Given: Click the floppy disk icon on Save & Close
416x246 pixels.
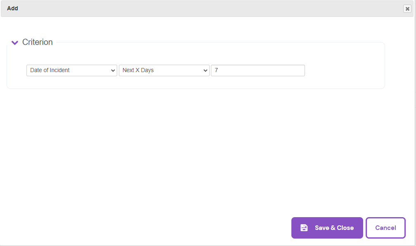Looking at the screenshot, I should click(x=304, y=228).
